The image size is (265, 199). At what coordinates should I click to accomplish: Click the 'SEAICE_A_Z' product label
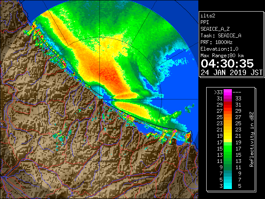tap(215, 29)
